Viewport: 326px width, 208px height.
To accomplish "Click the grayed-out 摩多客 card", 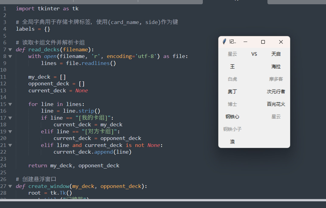I will [276, 79].
